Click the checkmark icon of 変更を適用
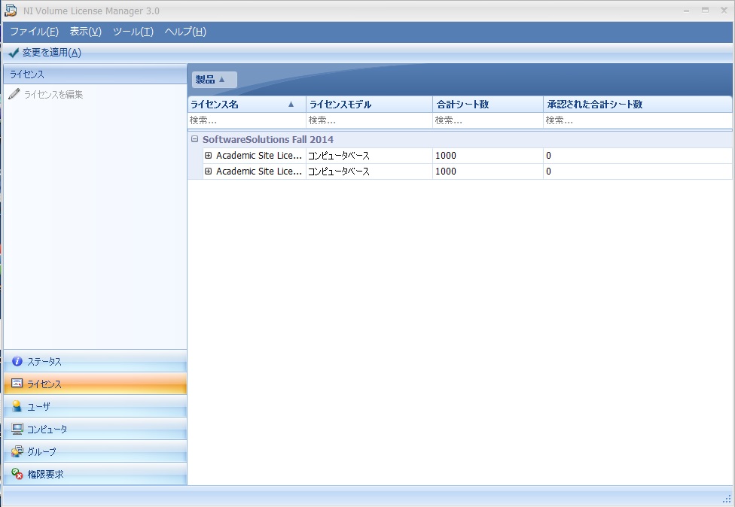The height and width of the screenshot is (507, 735). pos(14,53)
